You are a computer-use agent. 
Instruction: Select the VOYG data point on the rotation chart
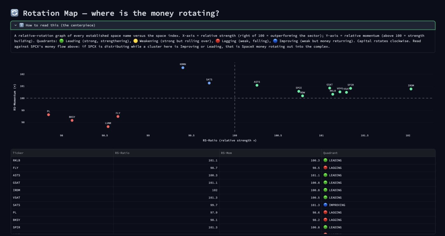click(x=340, y=92)
